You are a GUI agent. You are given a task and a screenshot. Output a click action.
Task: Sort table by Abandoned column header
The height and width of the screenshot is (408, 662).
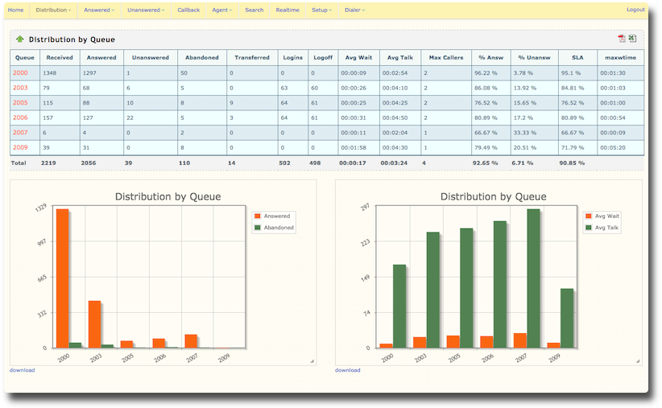click(x=201, y=57)
